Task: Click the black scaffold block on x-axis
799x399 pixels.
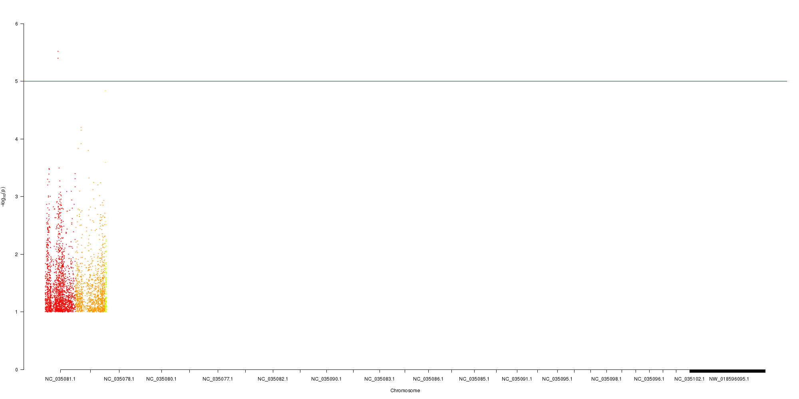Action: click(x=727, y=371)
